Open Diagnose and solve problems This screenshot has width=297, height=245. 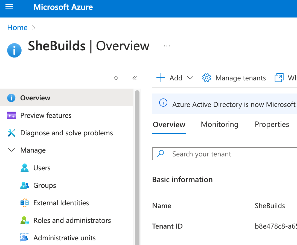click(x=66, y=133)
